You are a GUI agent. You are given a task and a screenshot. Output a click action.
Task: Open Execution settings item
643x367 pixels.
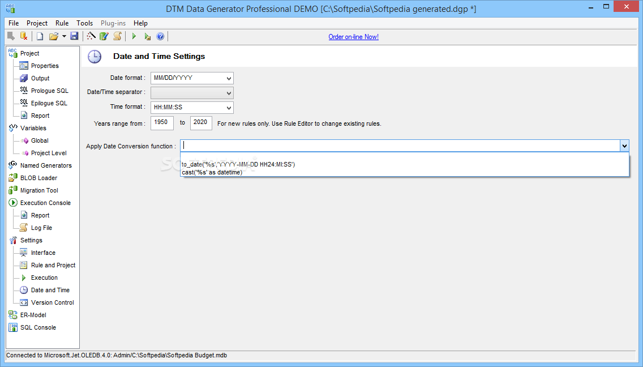(x=44, y=278)
